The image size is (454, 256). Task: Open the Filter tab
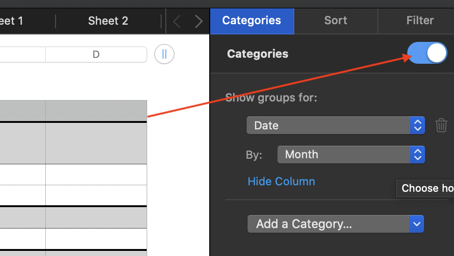tap(420, 20)
